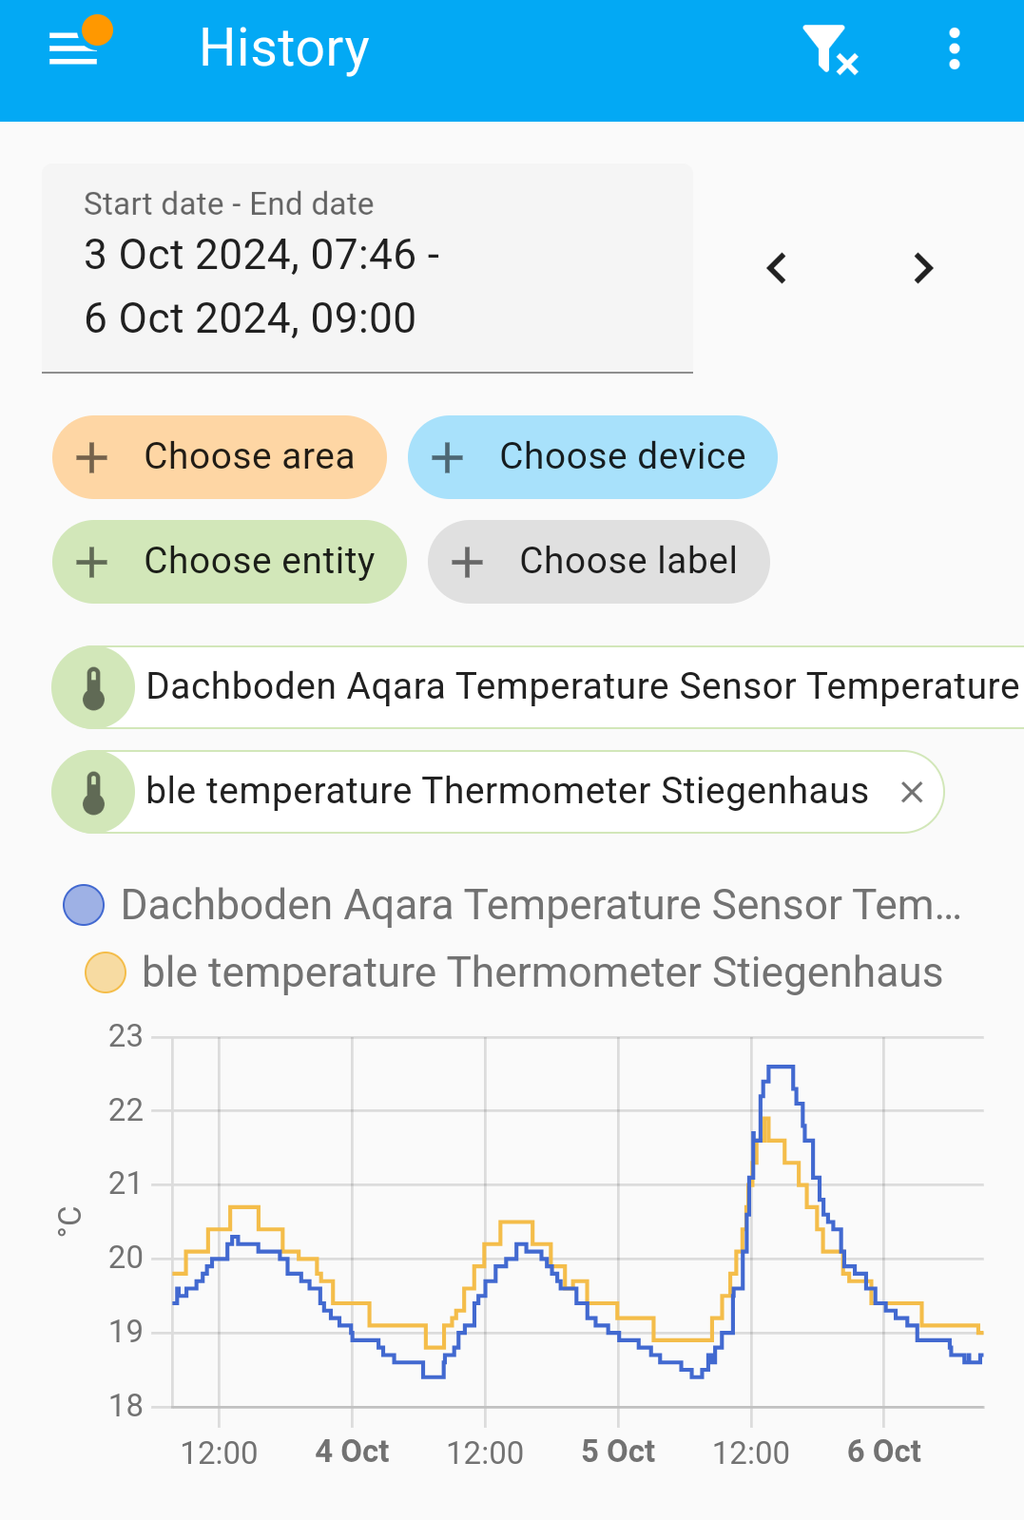Remove the Thermometer Stiegenhaus entity chip
Screen dimensions: 1024x1520
tap(912, 792)
